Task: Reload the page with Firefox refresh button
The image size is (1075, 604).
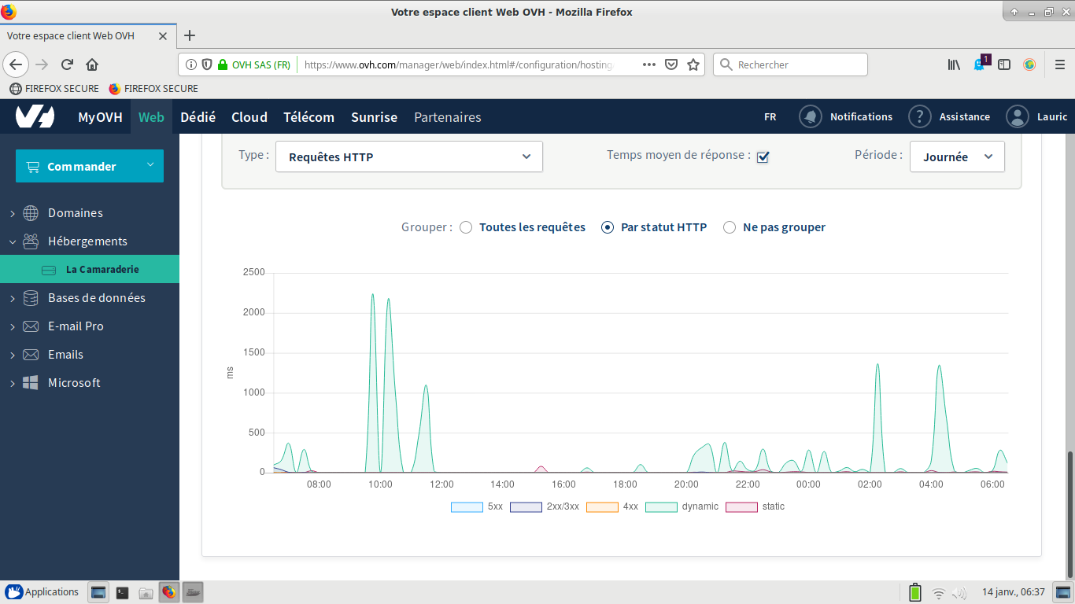Action: click(x=68, y=64)
